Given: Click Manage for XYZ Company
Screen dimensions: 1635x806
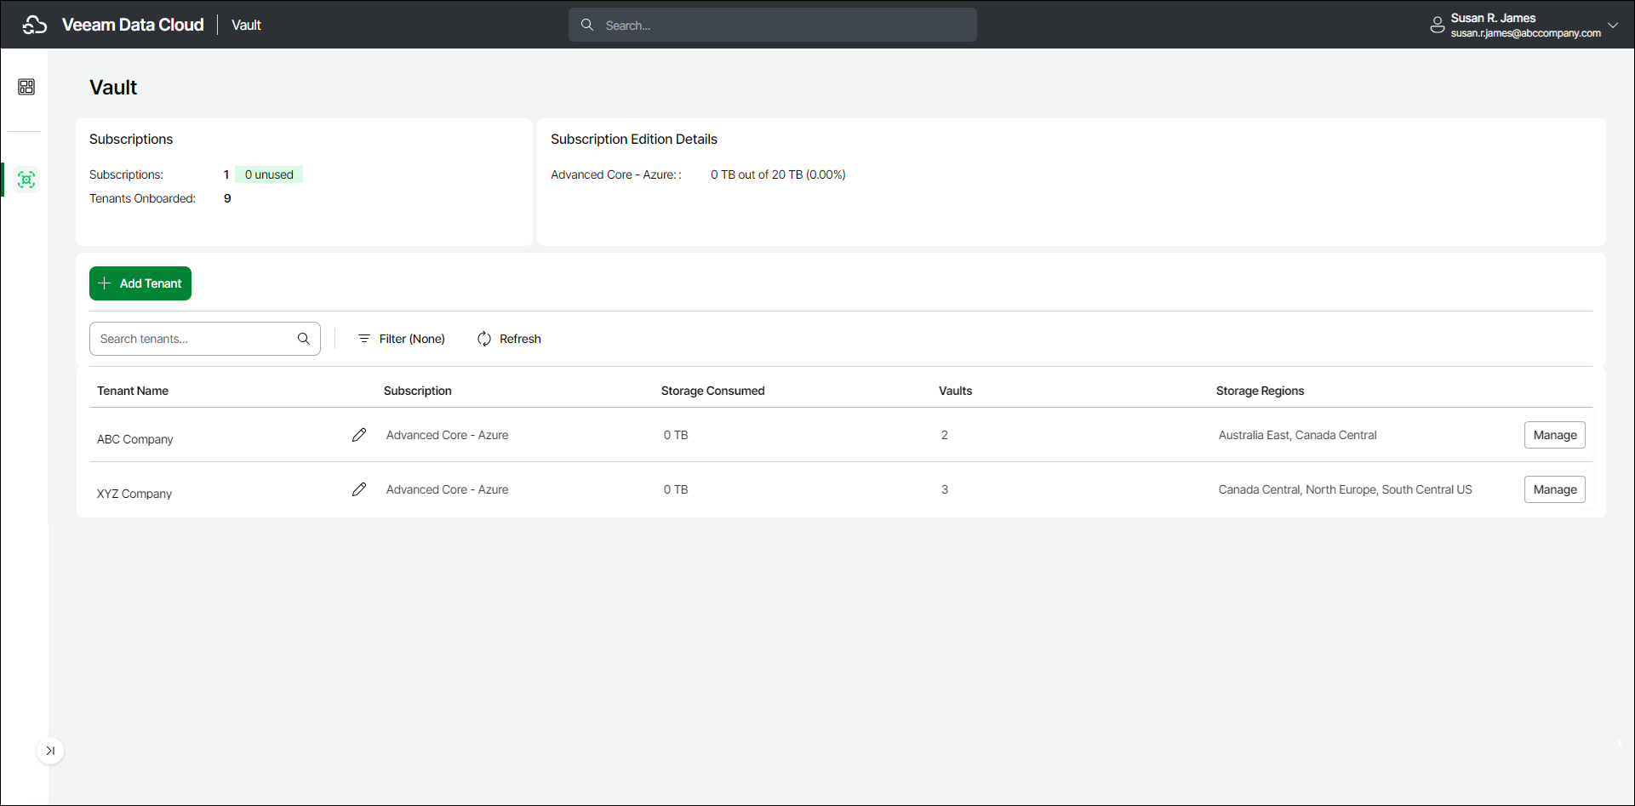Looking at the screenshot, I should coord(1555,489).
